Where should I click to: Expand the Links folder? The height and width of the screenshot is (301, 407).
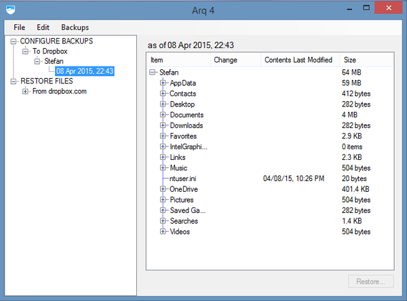(x=163, y=157)
